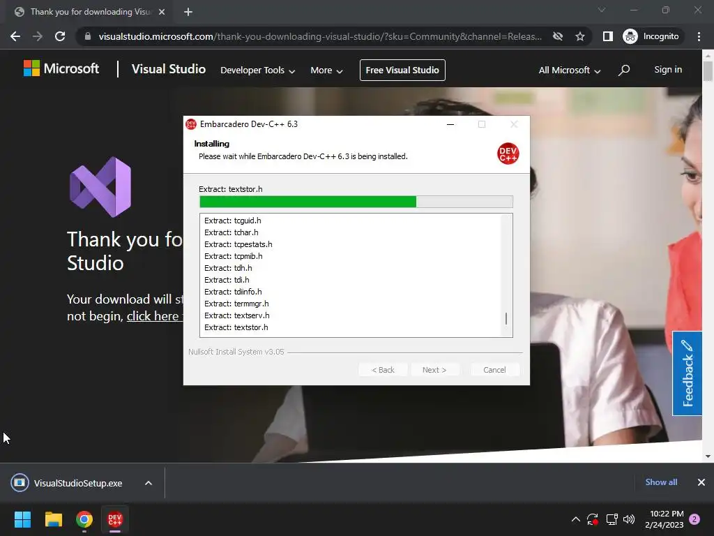
Task: Click the Visual Studio site title link
Action: tap(169, 69)
